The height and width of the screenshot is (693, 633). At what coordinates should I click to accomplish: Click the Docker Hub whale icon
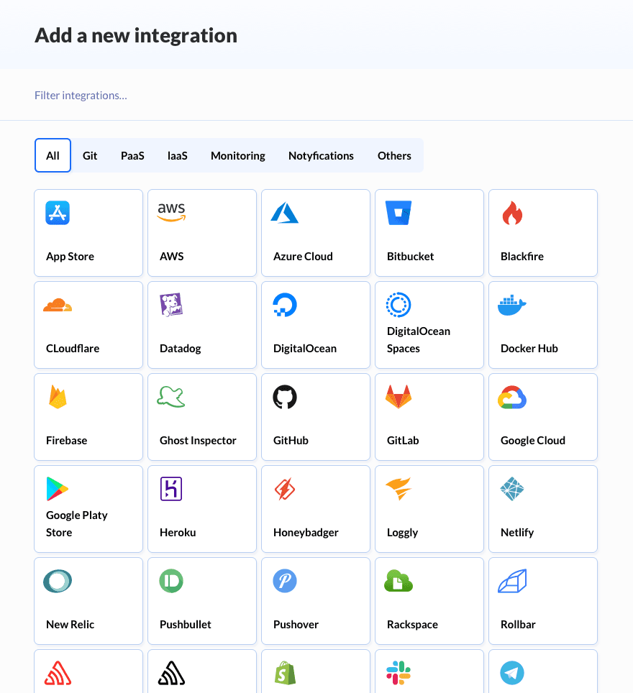coord(512,305)
